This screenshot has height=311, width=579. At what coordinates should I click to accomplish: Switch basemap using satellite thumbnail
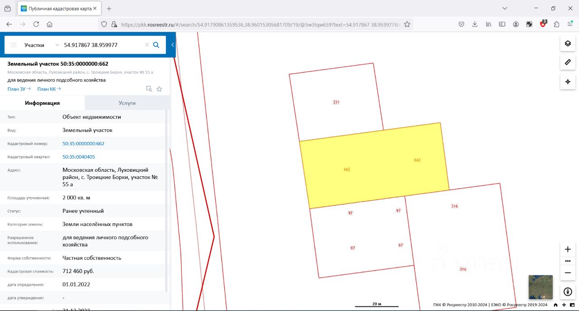[541, 287]
